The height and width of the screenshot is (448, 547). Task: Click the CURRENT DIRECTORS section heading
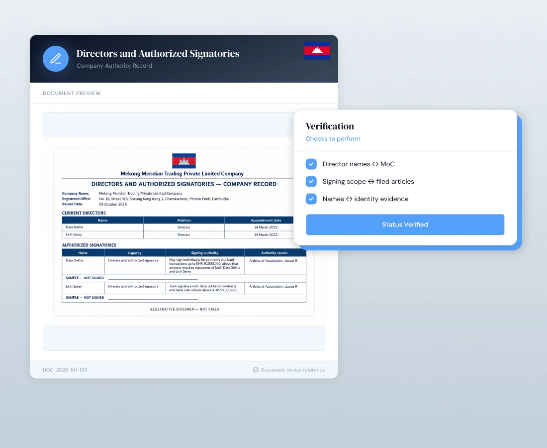(x=84, y=213)
